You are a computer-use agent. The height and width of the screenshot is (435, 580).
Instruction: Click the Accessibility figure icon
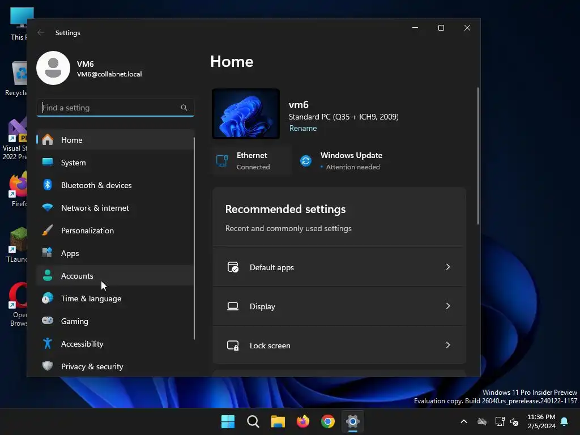tap(48, 343)
